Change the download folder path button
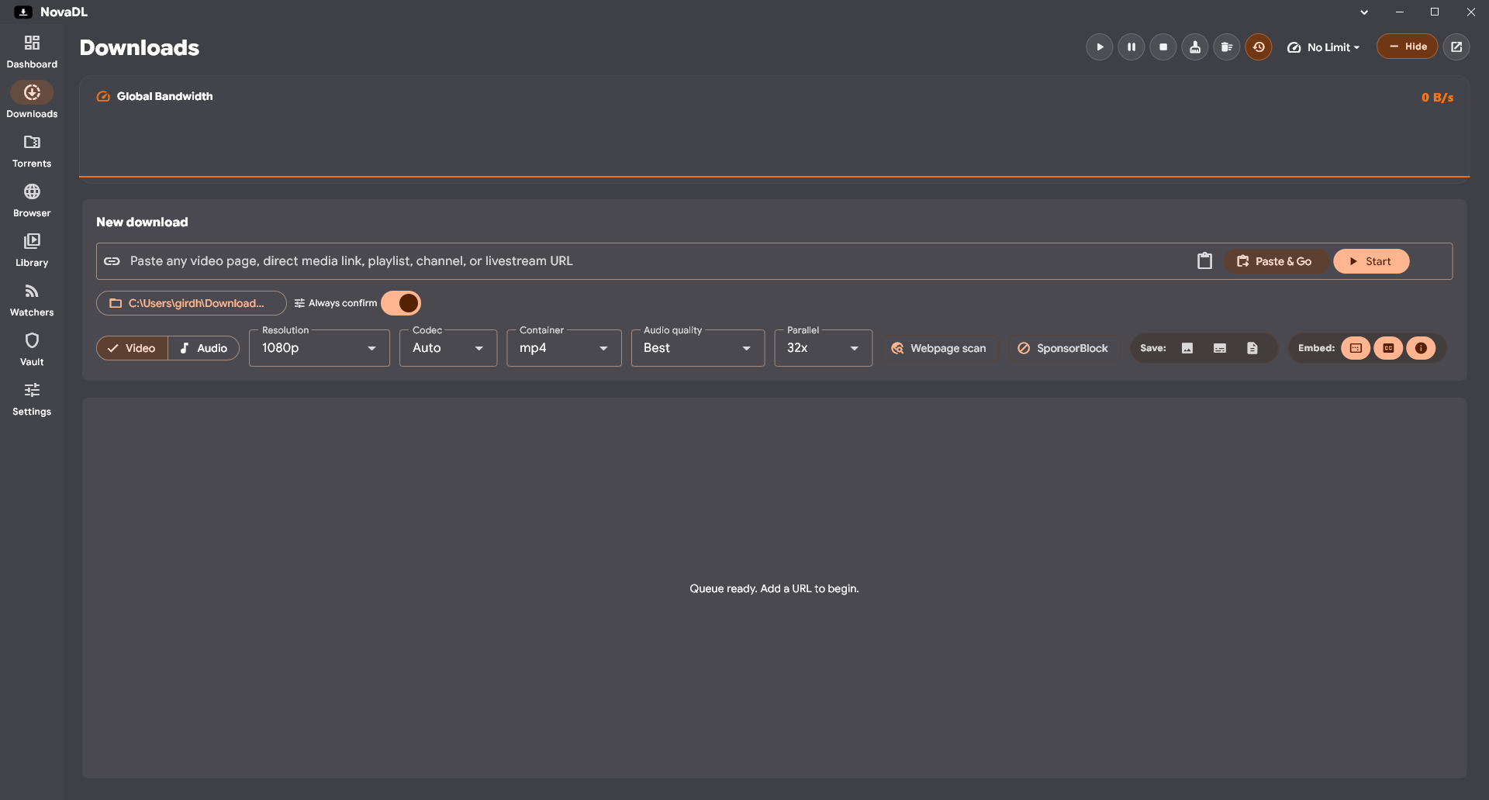The width and height of the screenshot is (1489, 800). (192, 303)
